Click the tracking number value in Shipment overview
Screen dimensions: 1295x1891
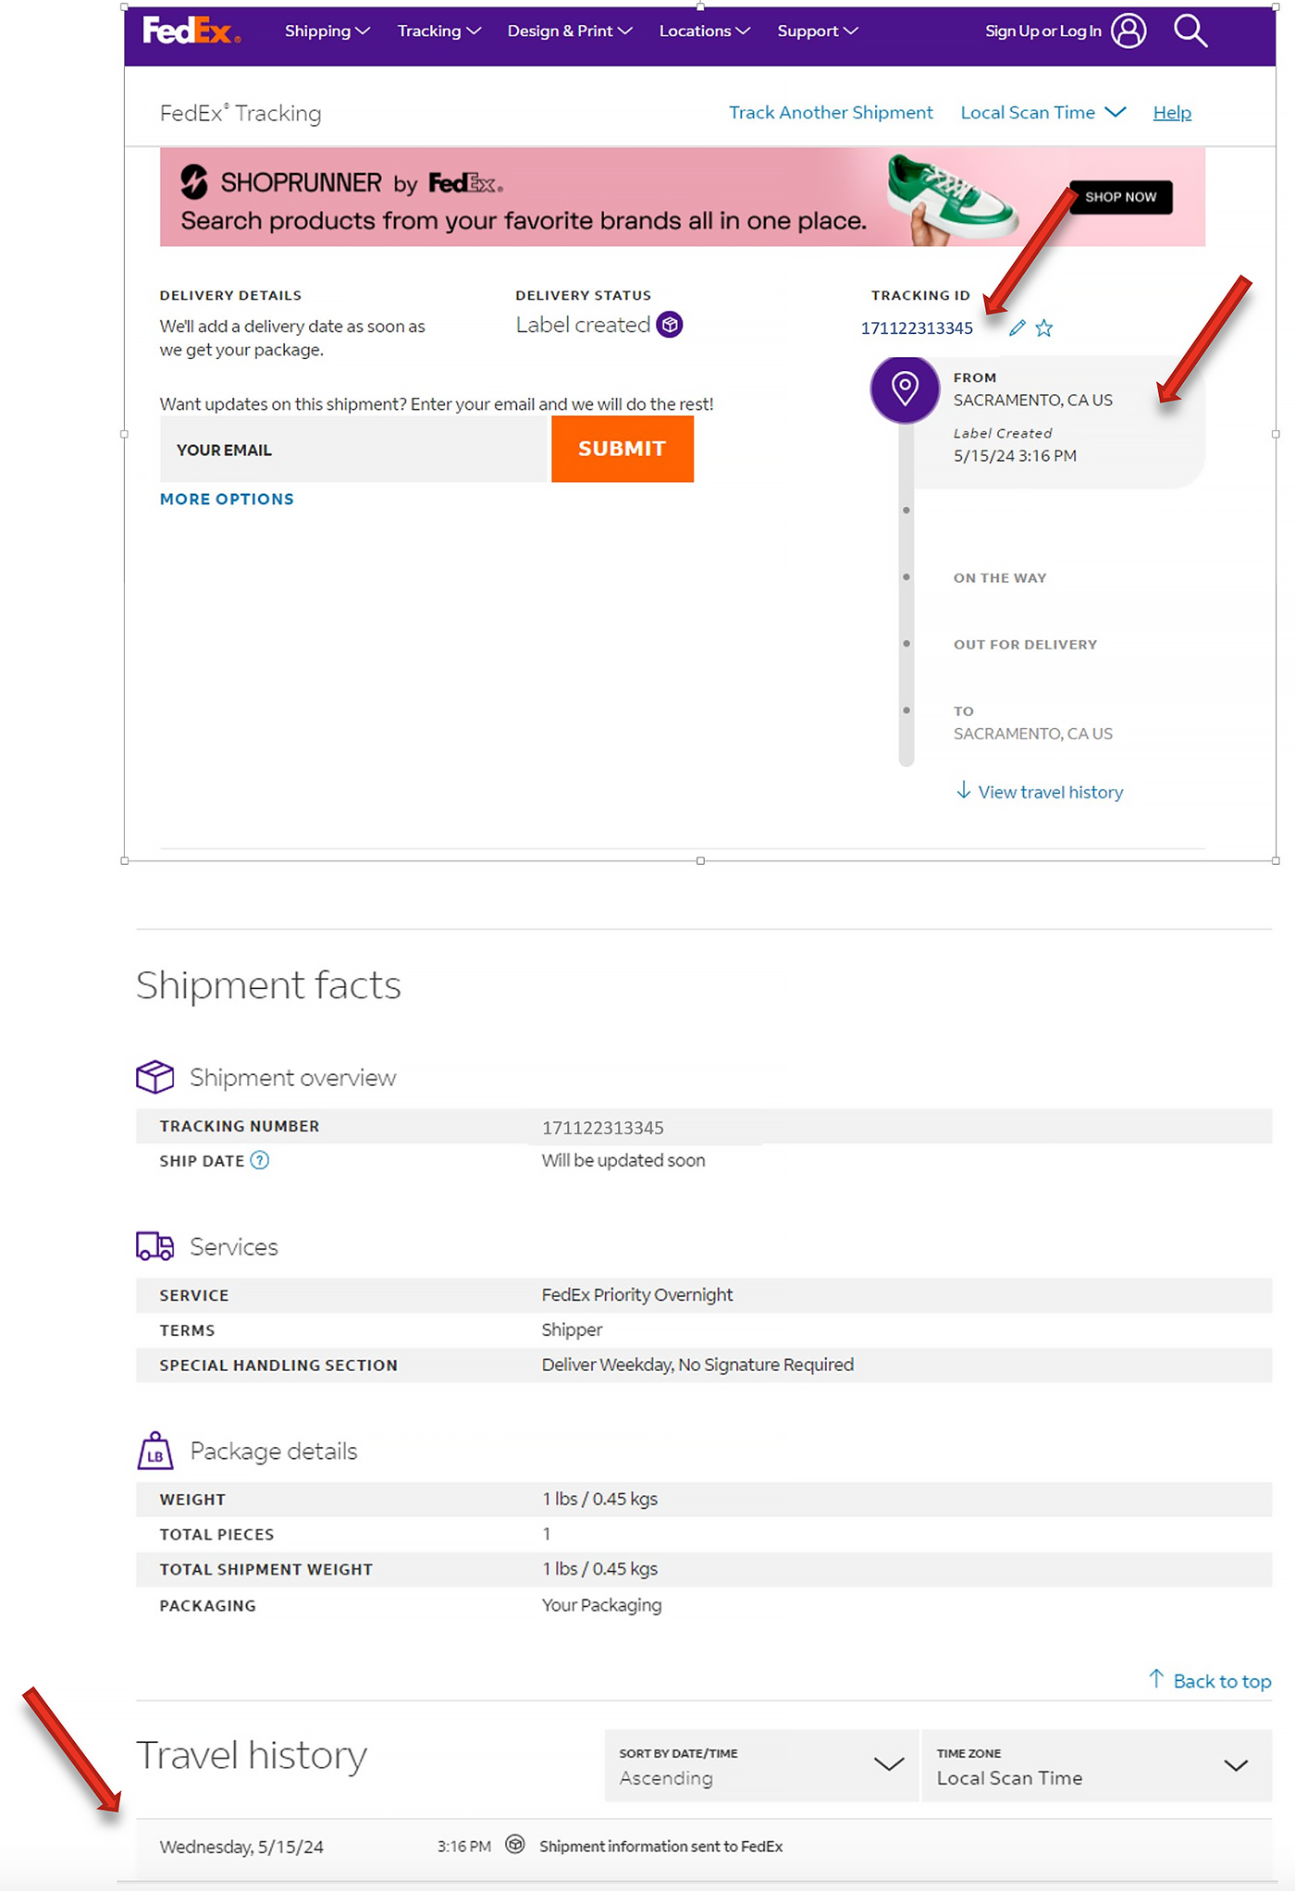(x=602, y=1128)
